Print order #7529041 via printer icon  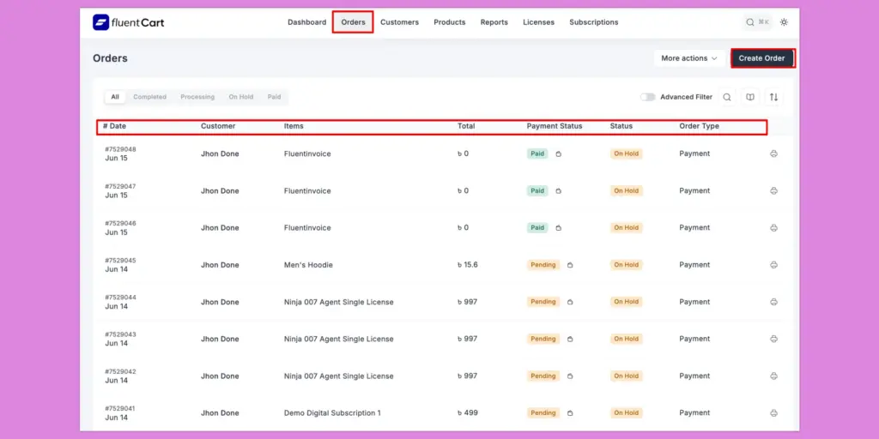773,412
